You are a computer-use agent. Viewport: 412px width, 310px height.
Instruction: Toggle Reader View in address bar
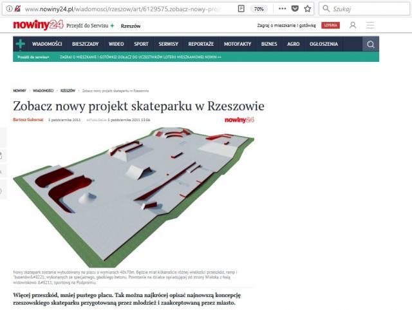240,9
